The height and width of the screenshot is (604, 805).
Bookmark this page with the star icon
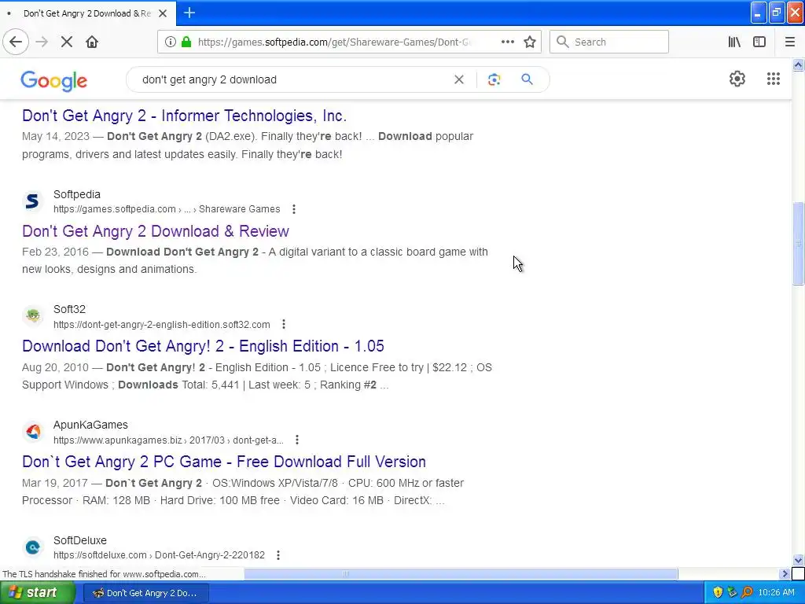530,42
